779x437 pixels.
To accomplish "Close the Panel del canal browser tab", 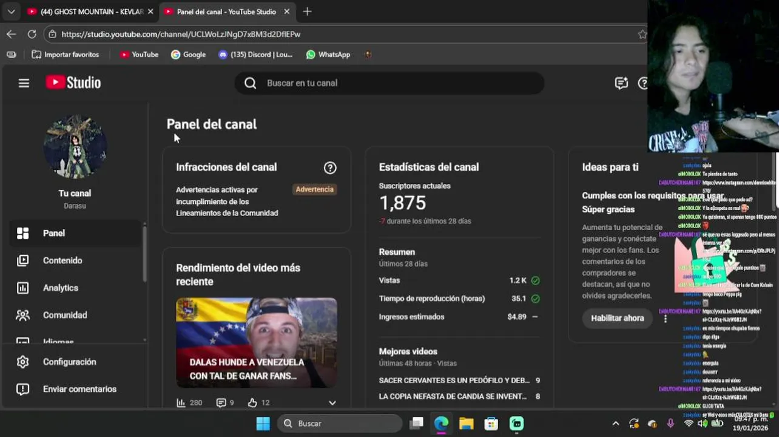I will coord(287,12).
